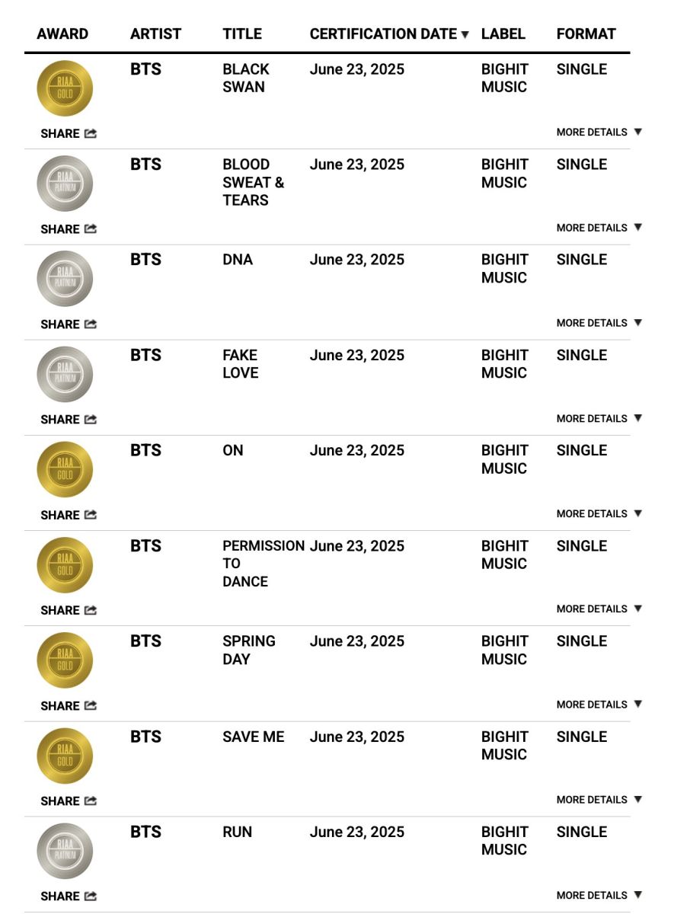Click the RIAA Gold badge for Black Swan
The height and width of the screenshot is (914, 690).
pos(65,88)
